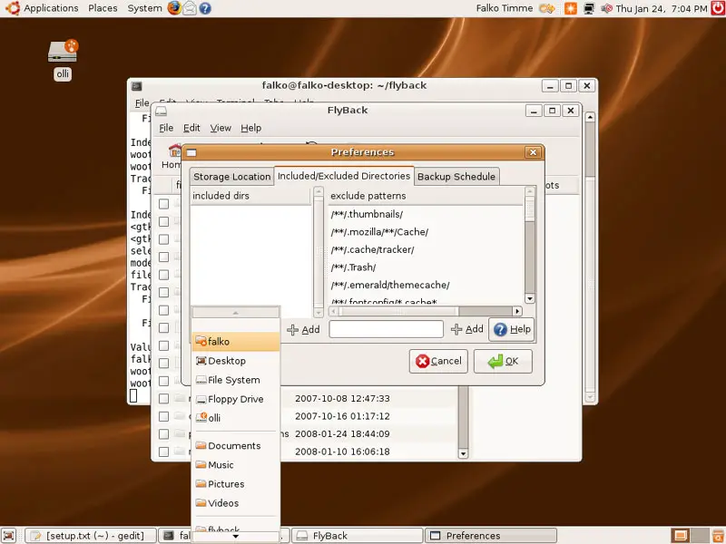
Task: Click FlyBack file list scrollbar down arrow
Action: click(463, 454)
